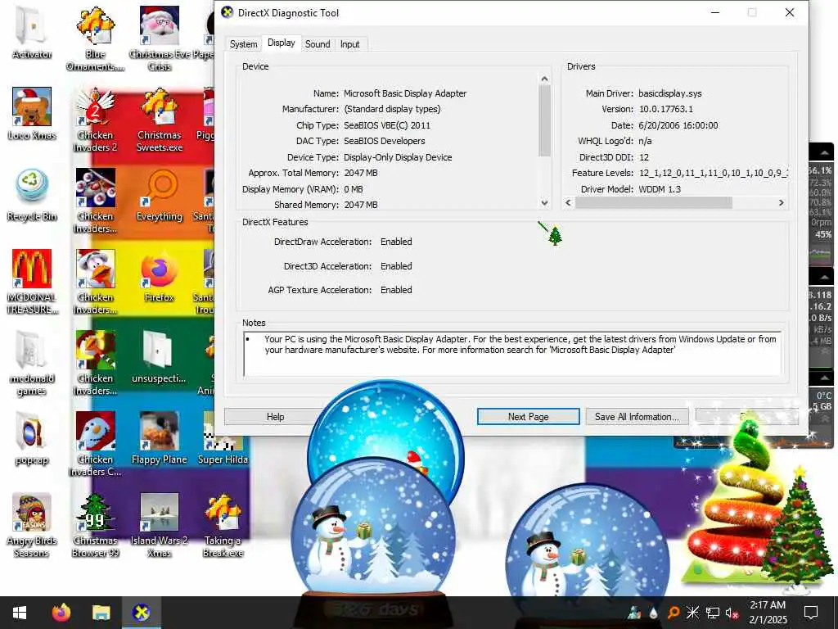
Task: Select the McDonald Treasure desktop icon
Action: click(x=32, y=282)
